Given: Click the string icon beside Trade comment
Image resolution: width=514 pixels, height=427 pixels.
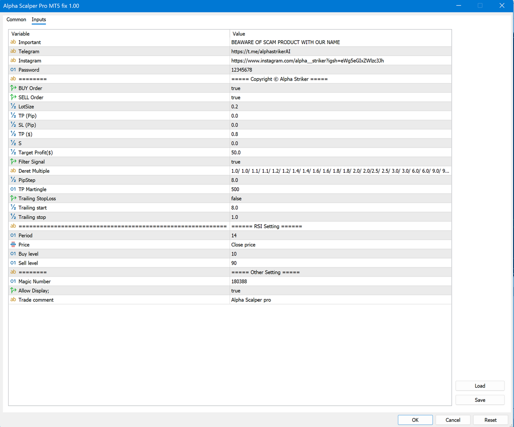Looking at the screenshot, I should pyautogui.click(x=13, y=300).
